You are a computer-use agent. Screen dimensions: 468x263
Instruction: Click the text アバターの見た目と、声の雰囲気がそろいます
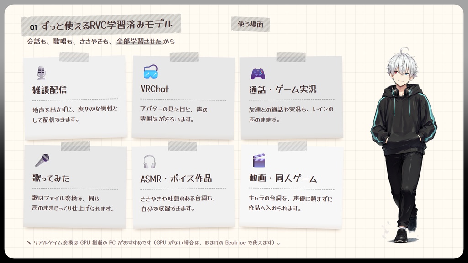pyautogui.click(x=174, y=114)
